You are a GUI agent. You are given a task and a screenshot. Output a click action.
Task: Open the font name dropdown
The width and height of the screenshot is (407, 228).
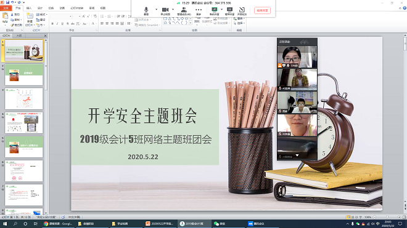point(61,17)
